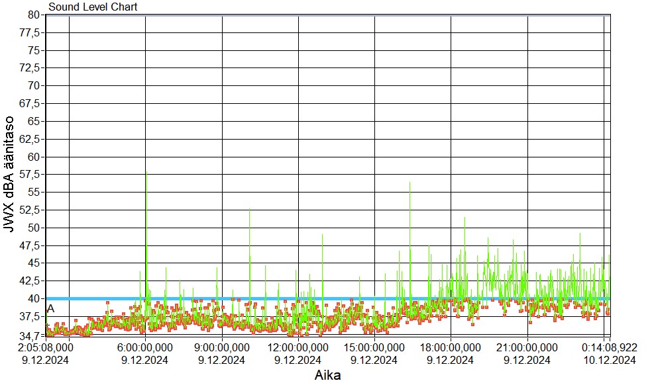Click the 70 tick label on y-axis

click(35, 85)
